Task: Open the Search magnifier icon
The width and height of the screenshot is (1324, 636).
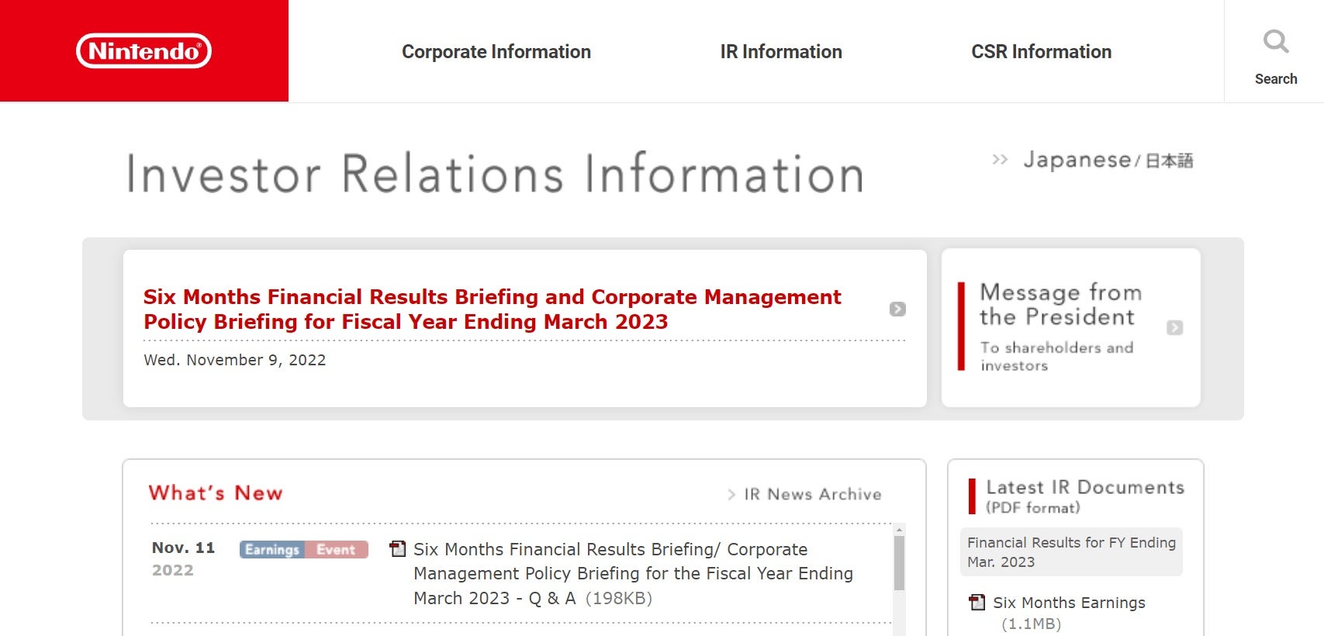Action: click(x=1275, y=41)
